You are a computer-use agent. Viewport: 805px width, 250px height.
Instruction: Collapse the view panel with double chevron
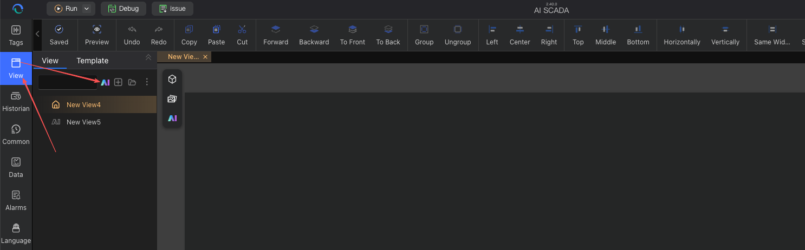148,57
